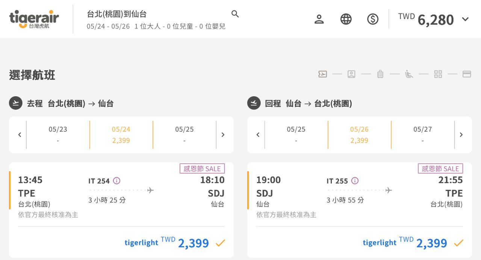Open the user account icon
The image size is (481, 260).
[319, 19]
